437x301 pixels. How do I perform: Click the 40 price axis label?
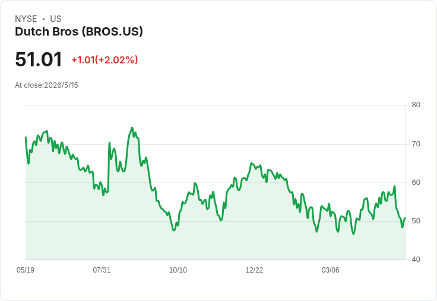tap(416, 260)
